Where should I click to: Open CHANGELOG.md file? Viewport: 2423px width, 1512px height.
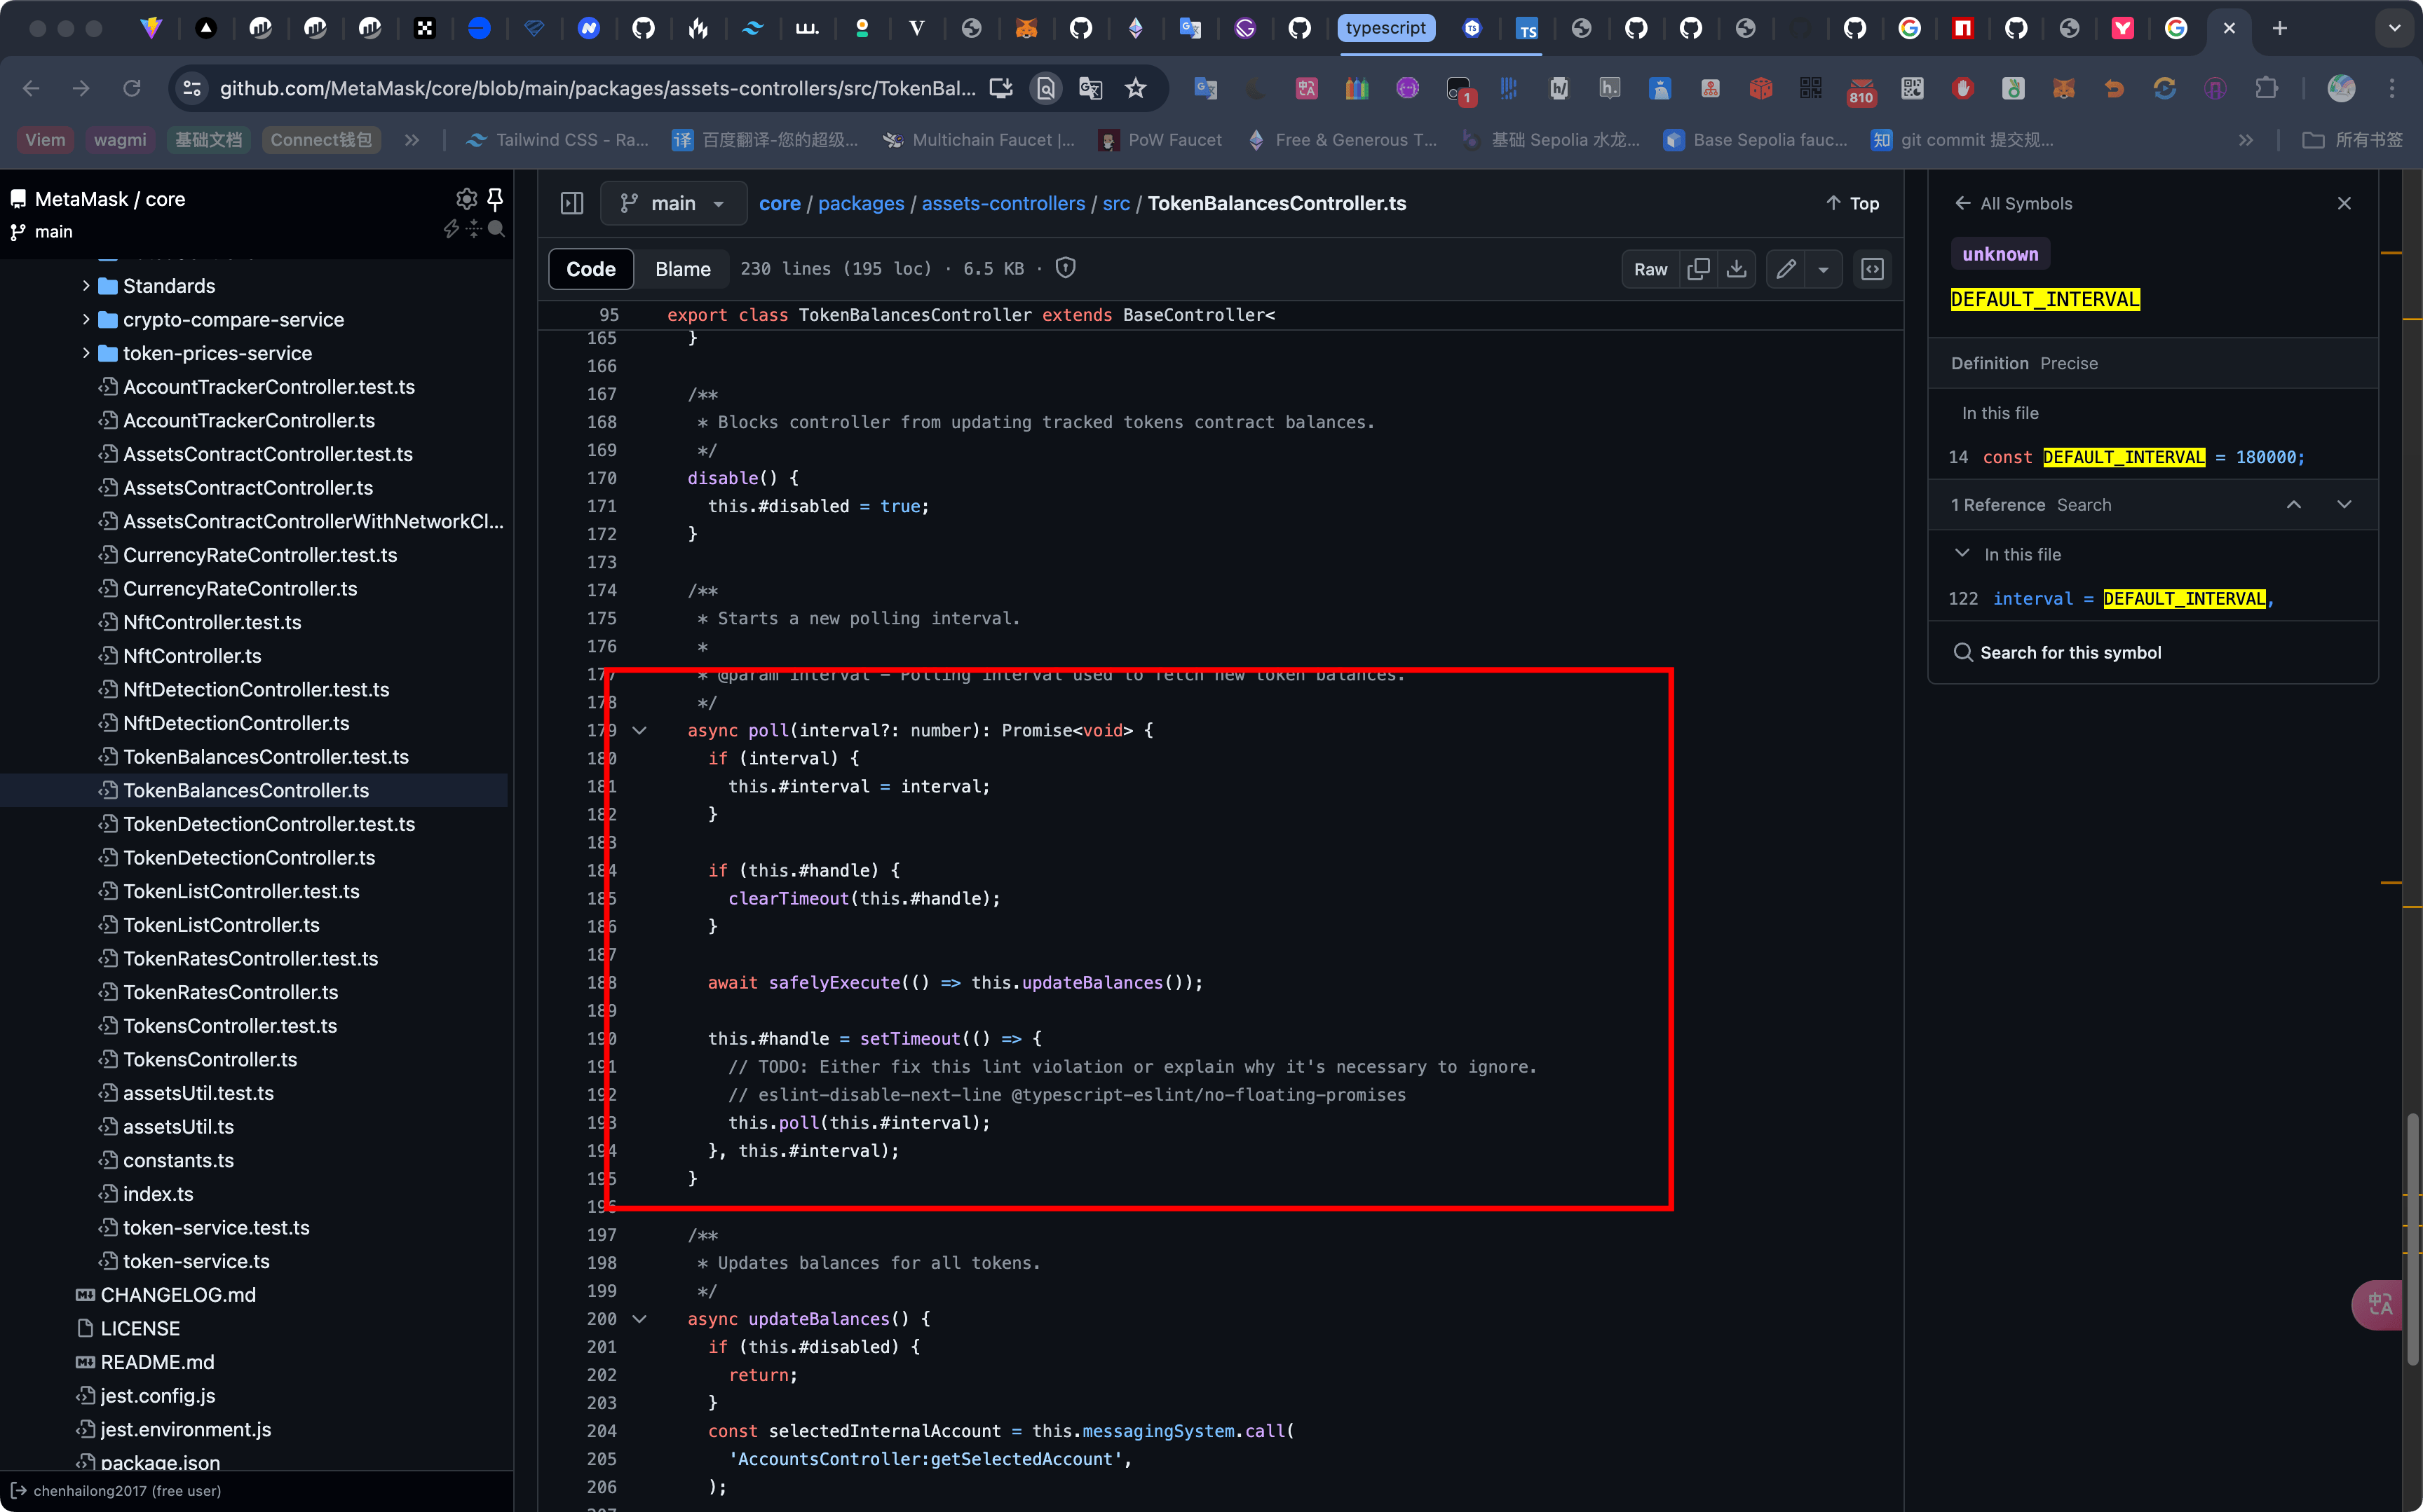pos(177,1295)
